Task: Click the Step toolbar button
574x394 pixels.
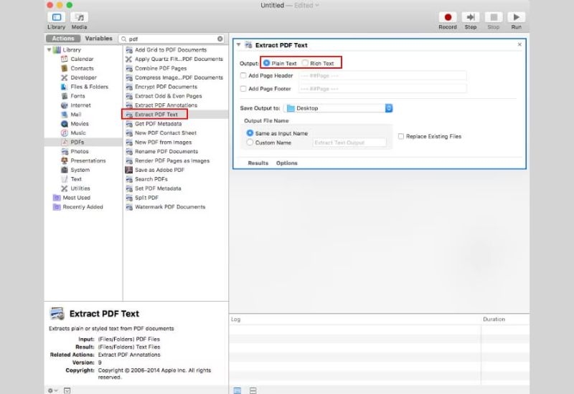Action: pos(471,17)
